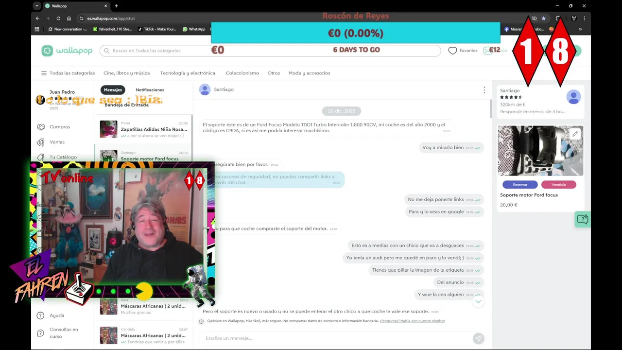Open Moda y accesorios category

[309, 73]
